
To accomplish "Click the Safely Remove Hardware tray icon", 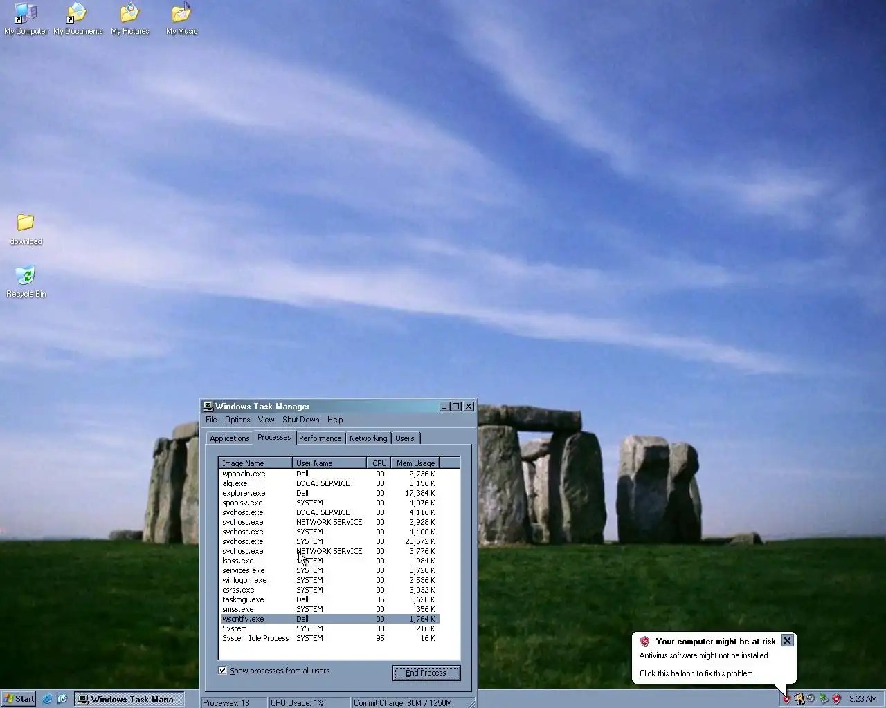I will (824, 699).
